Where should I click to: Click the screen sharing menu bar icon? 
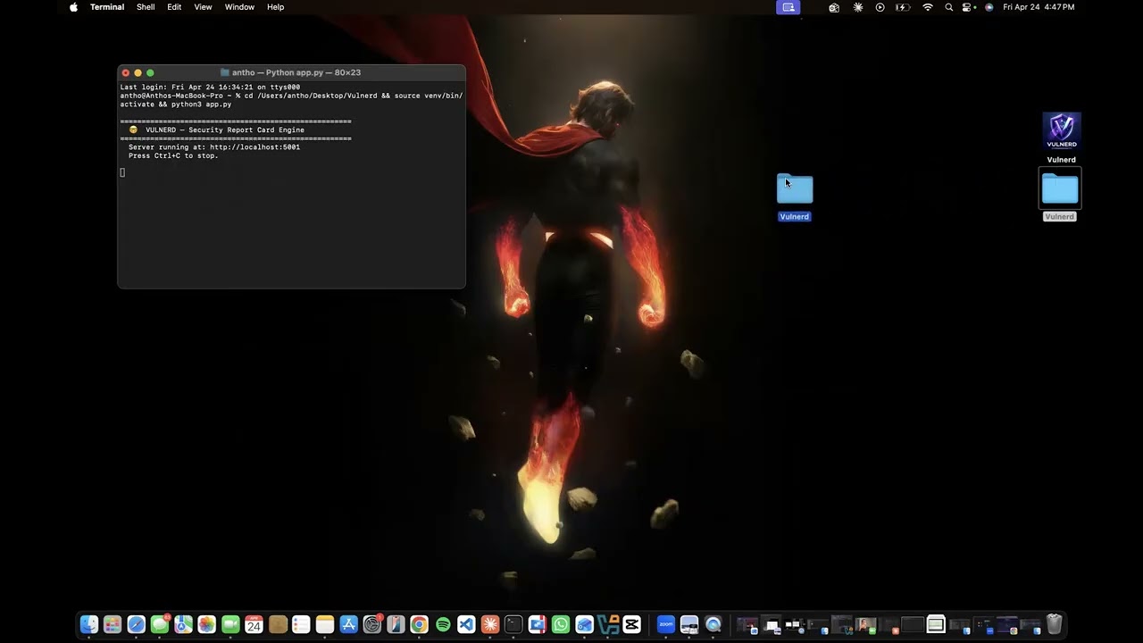click(x=788, y=7)
